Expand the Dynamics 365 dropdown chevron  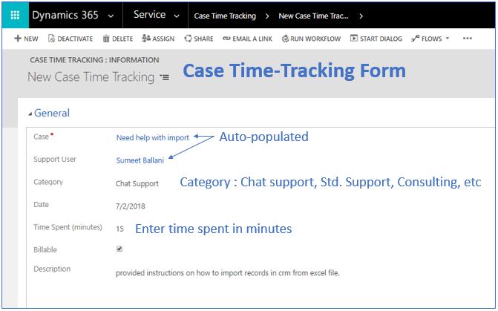pos(111,16)
